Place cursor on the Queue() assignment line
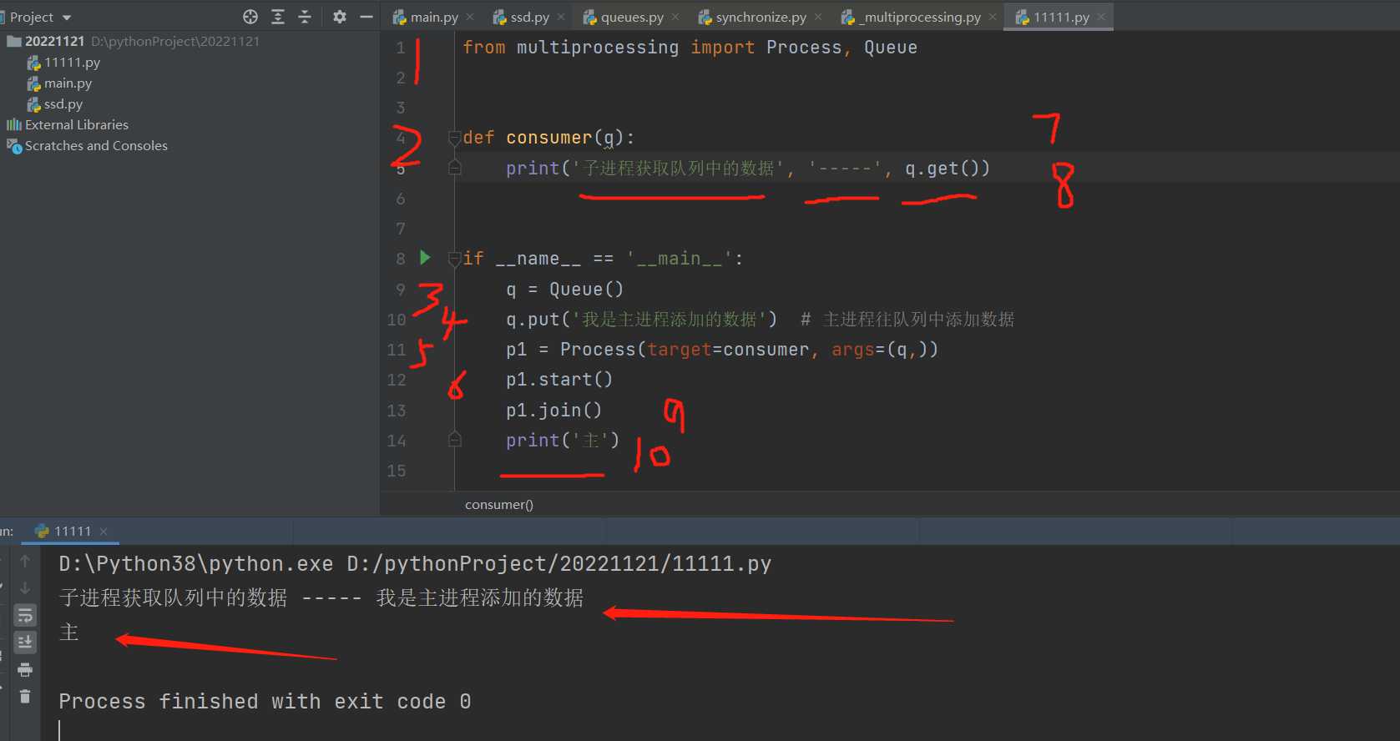 (x=564, y=290)
